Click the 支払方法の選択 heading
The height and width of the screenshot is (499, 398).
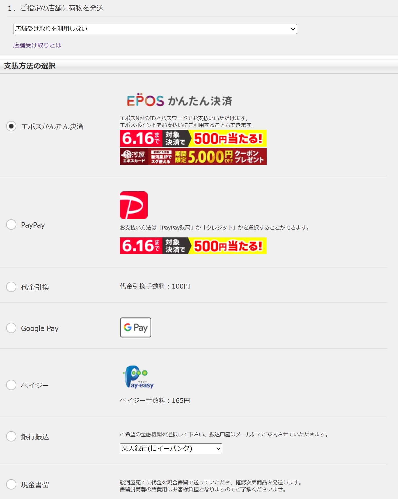click(x=30, y=66)
